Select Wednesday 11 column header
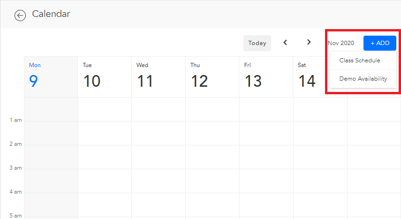Image resolution: width=401 pixels, height=219 pixels. coord(159,77)
